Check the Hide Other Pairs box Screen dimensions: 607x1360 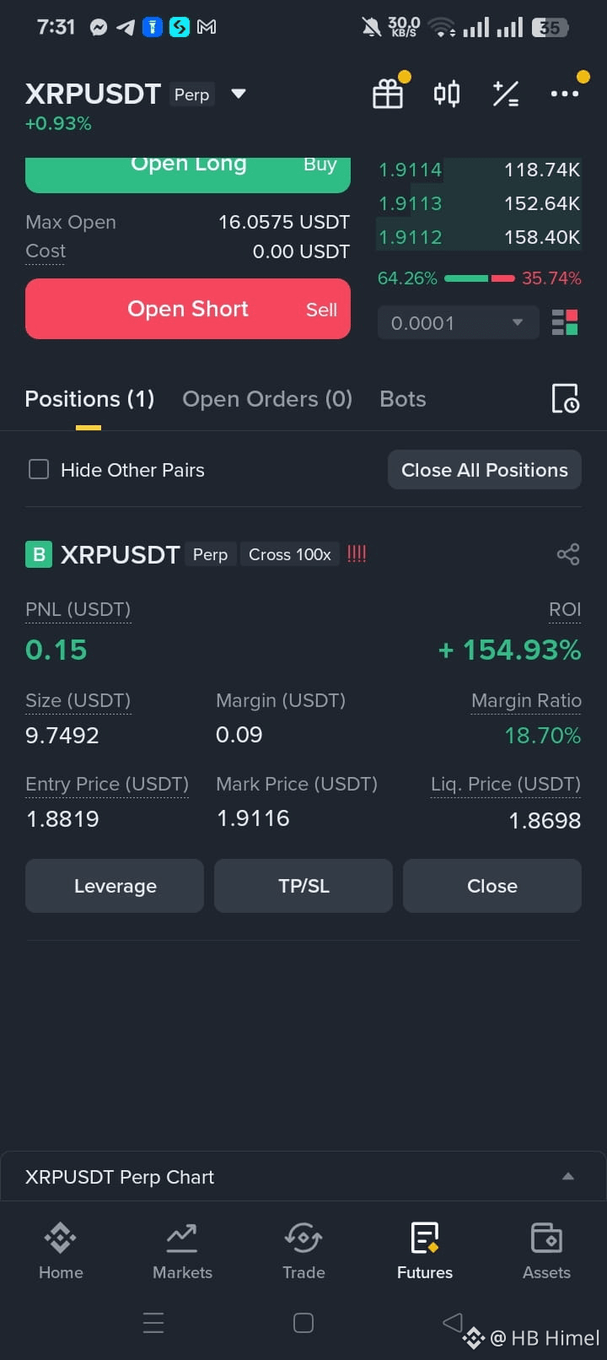39,469
